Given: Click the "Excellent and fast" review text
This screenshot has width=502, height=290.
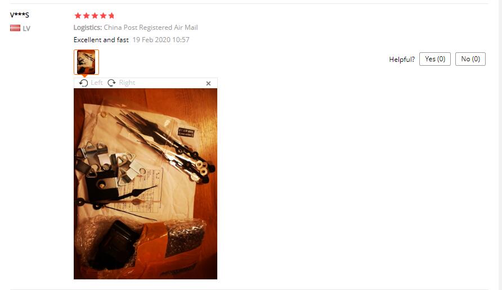Looking at the screenshot, I should coord(101,40).
